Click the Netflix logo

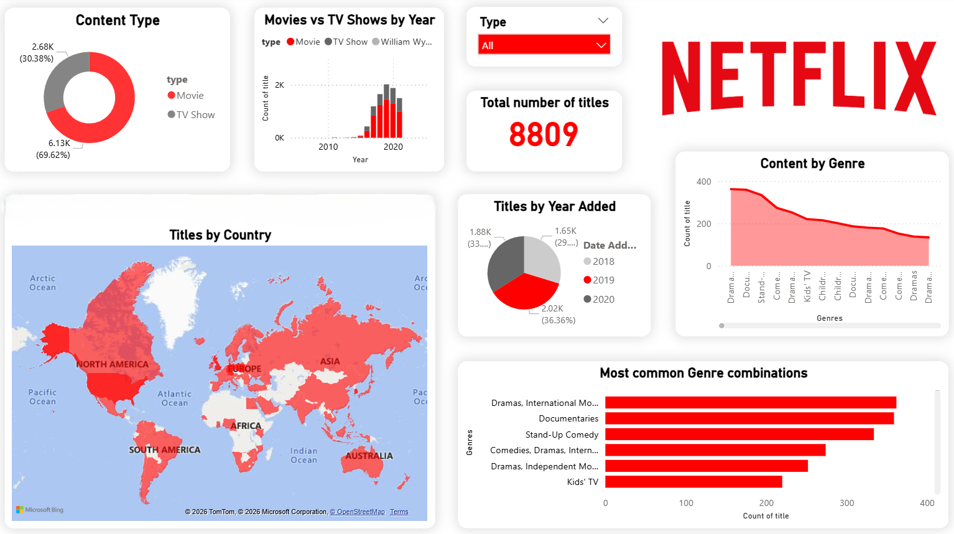[x=799, y=78]
